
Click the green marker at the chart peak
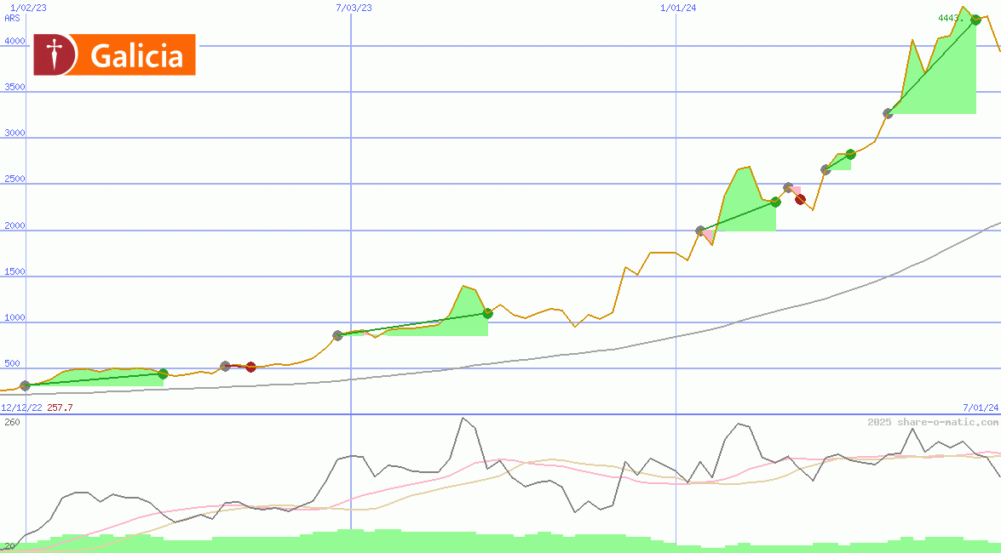[976, 20]
